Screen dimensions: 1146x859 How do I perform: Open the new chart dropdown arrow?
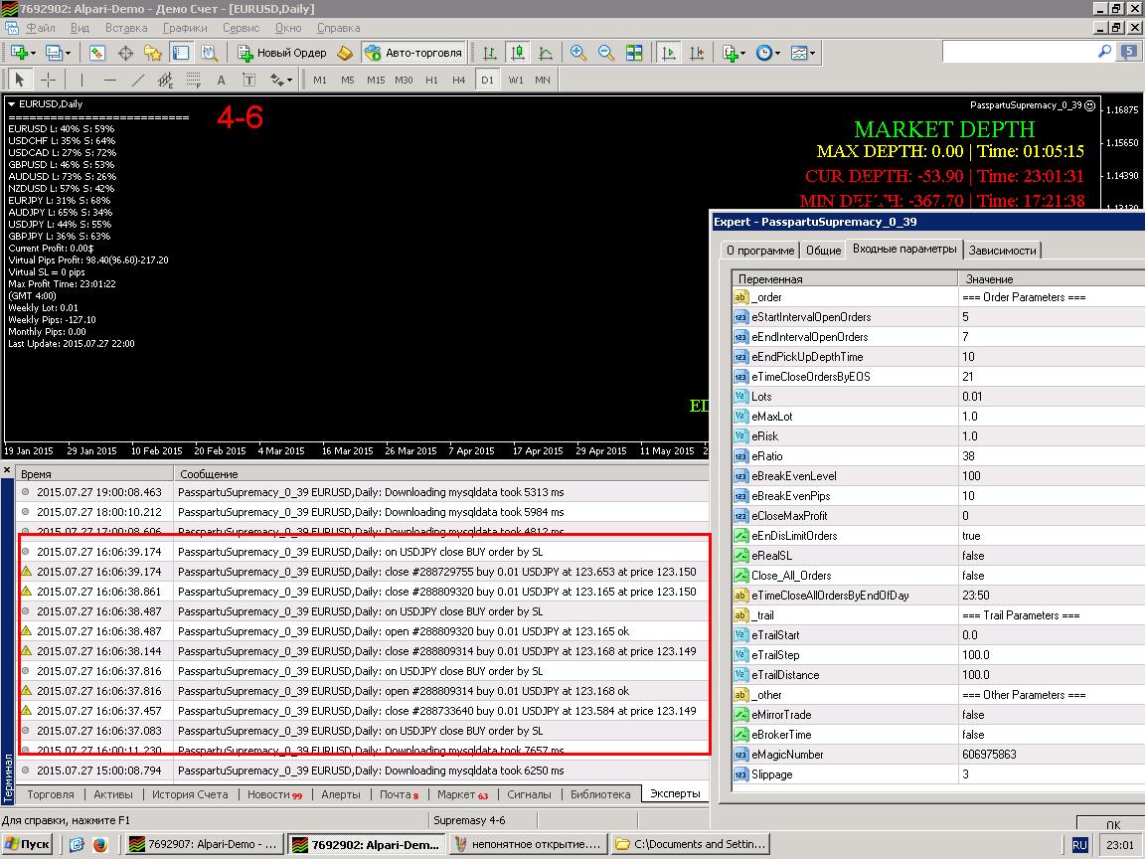pos(33,53)
